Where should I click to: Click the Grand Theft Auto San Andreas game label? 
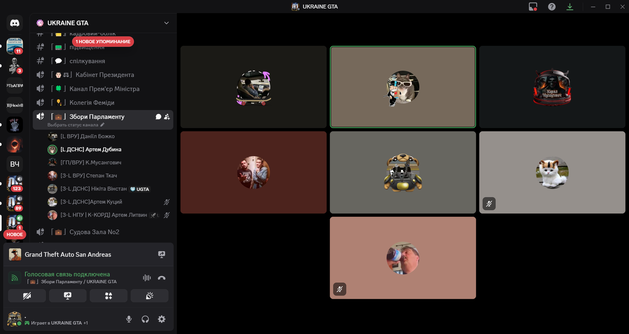[x=68, y=254]
